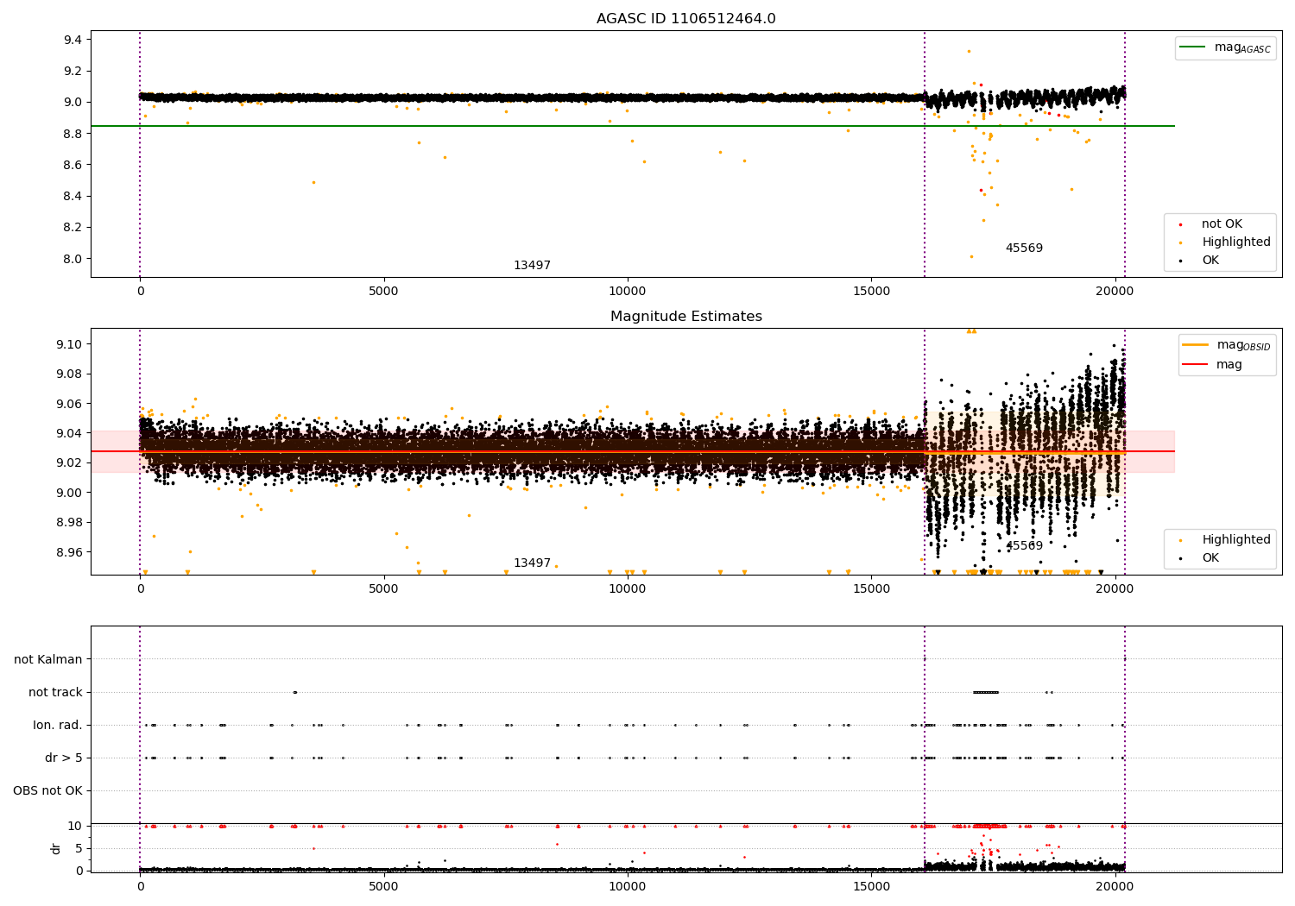Click the 9.0 y-axis tick in AGASC plot
The image size is (1295, 906).
click(x=73, y=103)
